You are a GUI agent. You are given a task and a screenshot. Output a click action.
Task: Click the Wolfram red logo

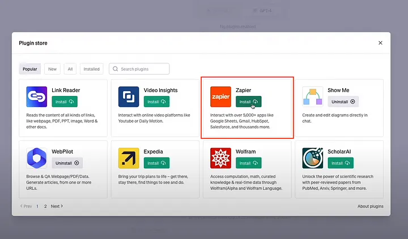click(x=220, y=158)
